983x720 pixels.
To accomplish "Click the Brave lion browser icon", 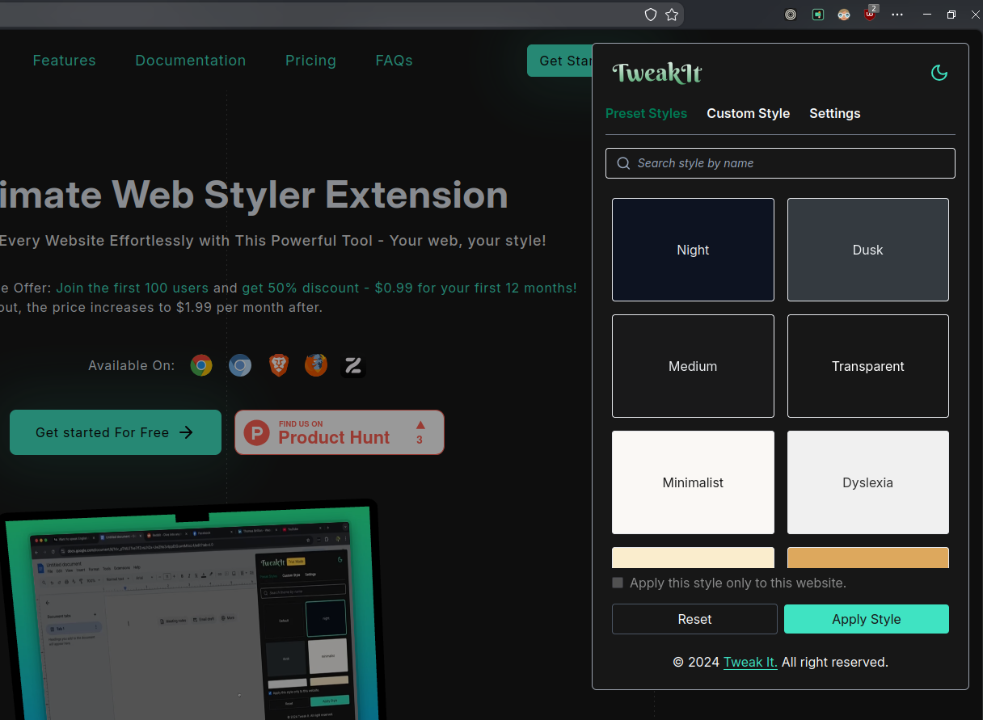I will coord(278,366).
